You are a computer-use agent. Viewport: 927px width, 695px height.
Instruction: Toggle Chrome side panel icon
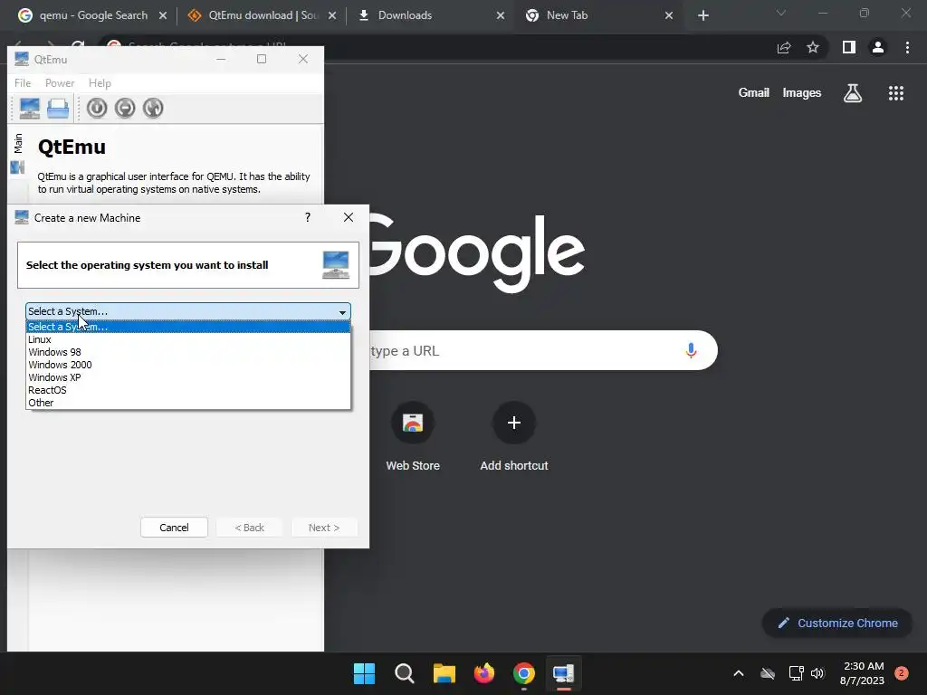coord(849,47)
